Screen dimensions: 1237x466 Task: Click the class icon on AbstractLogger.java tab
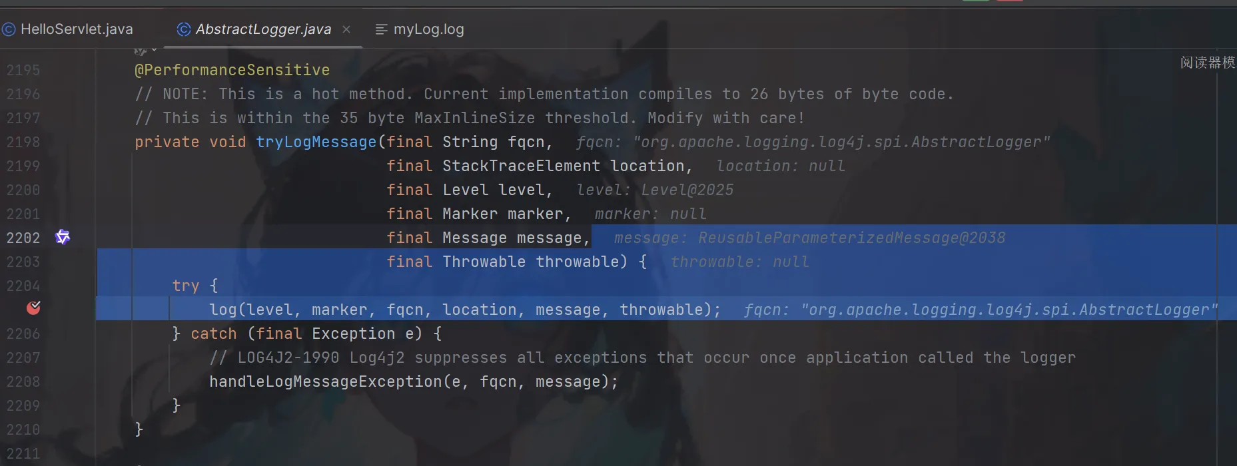[x=184, y=29]
